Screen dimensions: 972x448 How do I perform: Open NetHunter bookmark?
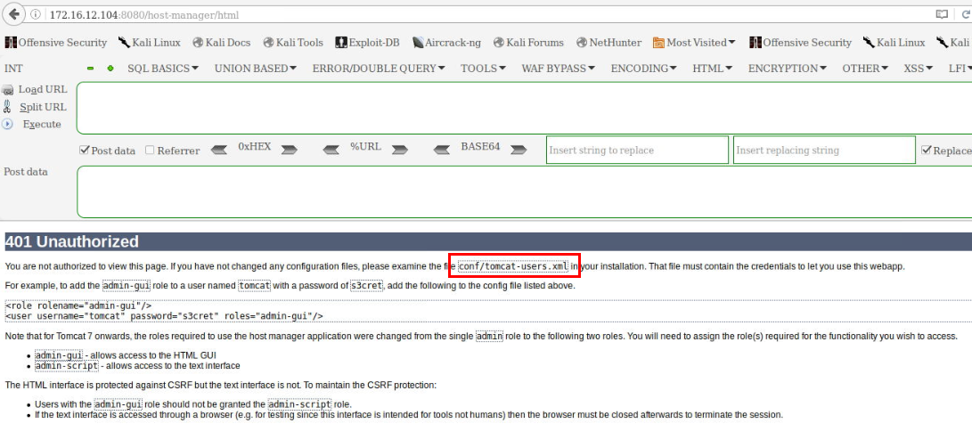608,43
